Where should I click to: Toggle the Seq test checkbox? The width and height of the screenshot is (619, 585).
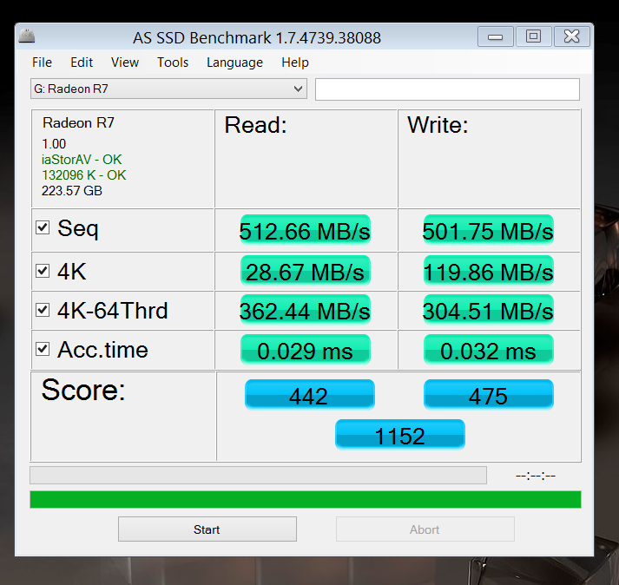coord(43,227)
